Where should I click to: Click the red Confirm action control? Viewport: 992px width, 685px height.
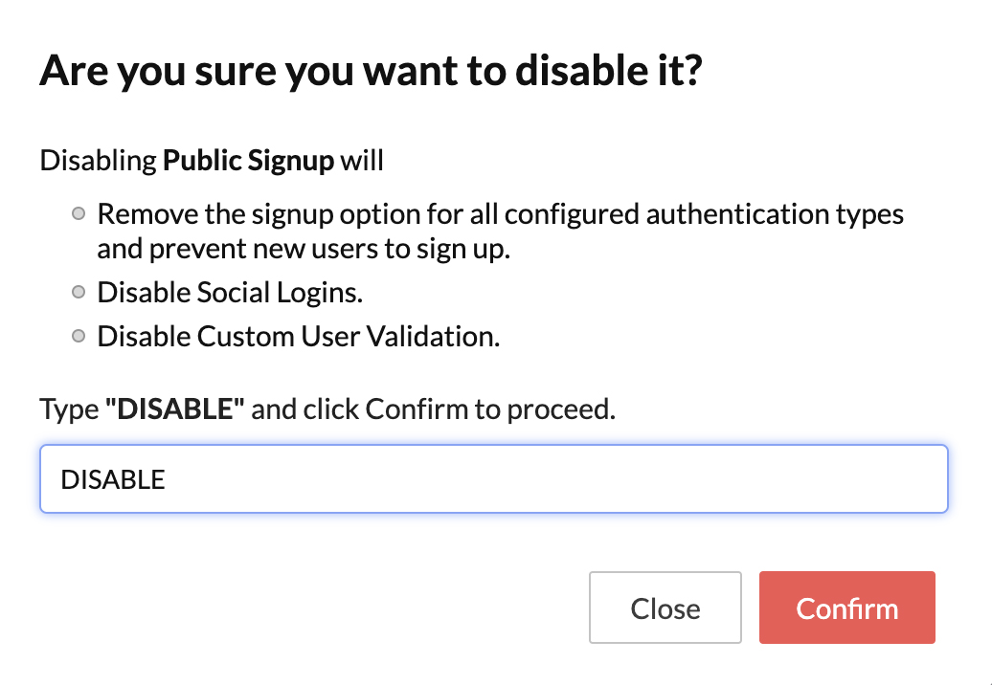(x=846, y=608)
